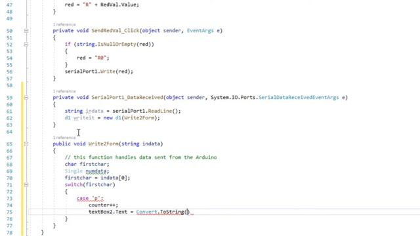
Task: Collapse the switch block at line 71
Action: (x=26, y=185)
